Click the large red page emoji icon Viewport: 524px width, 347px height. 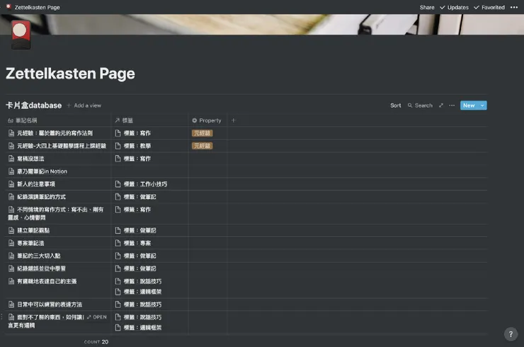click(x=21, y=35)
